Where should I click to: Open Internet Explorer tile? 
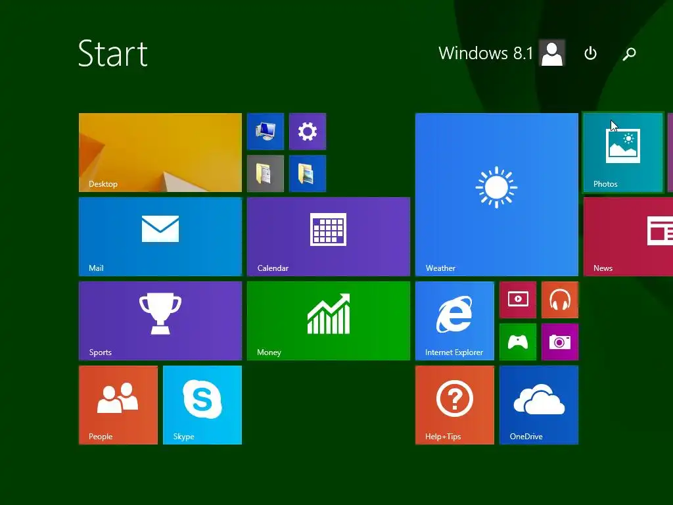click(455, 321)
